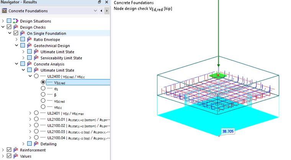The image size is (291, 160).
Task: Expand the Ratio Envelope node
Action: [x=16, y=39]
